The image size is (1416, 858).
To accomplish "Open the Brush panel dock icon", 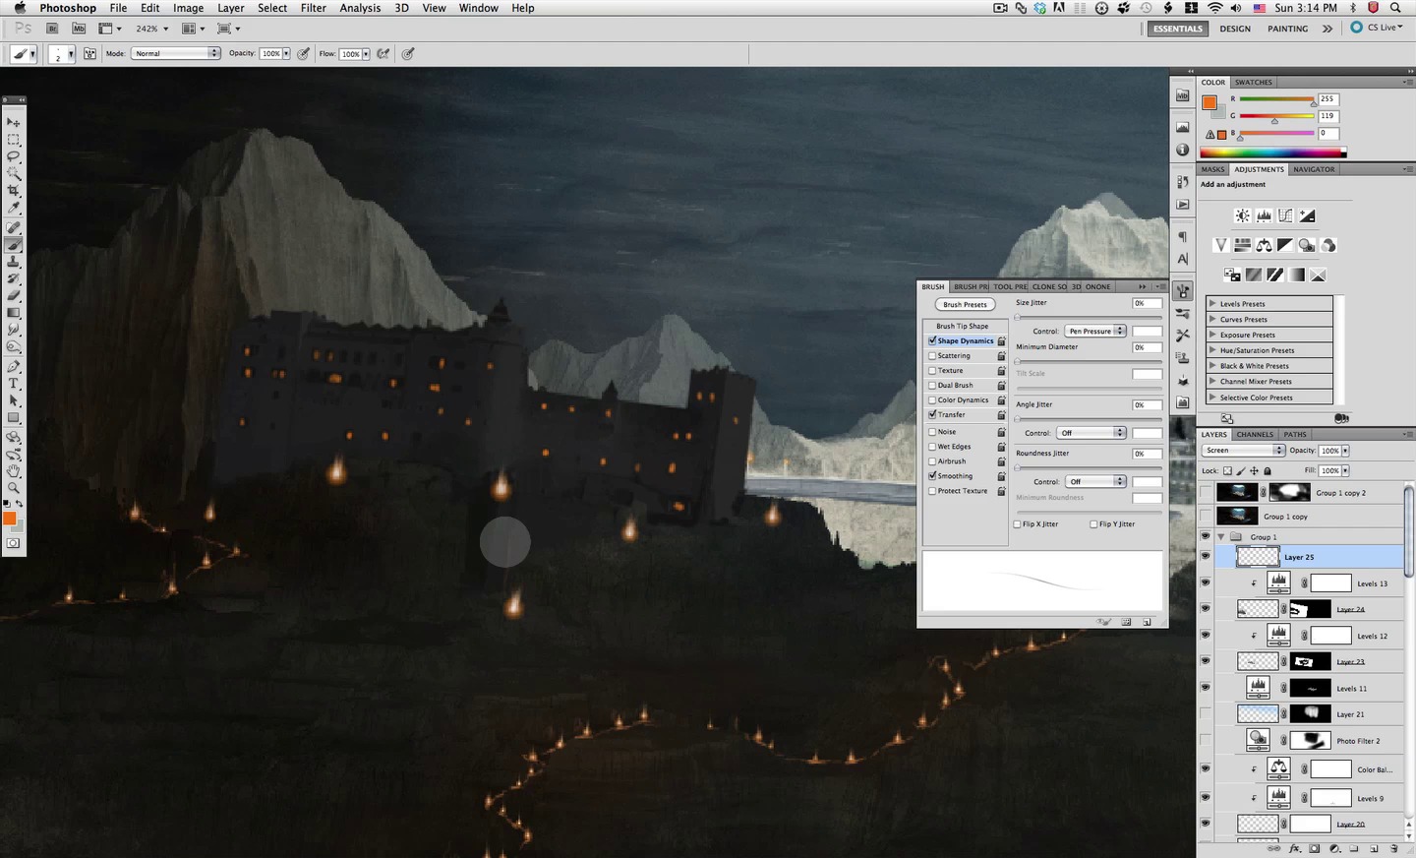I will coord(1183,291).
